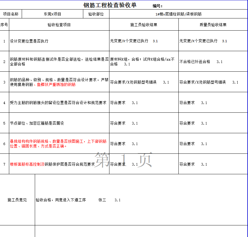The image size is (248, 237).
Task: Click the item cell 节点部位、加密区箍筋是否漏设
Action: pos(59,123)
